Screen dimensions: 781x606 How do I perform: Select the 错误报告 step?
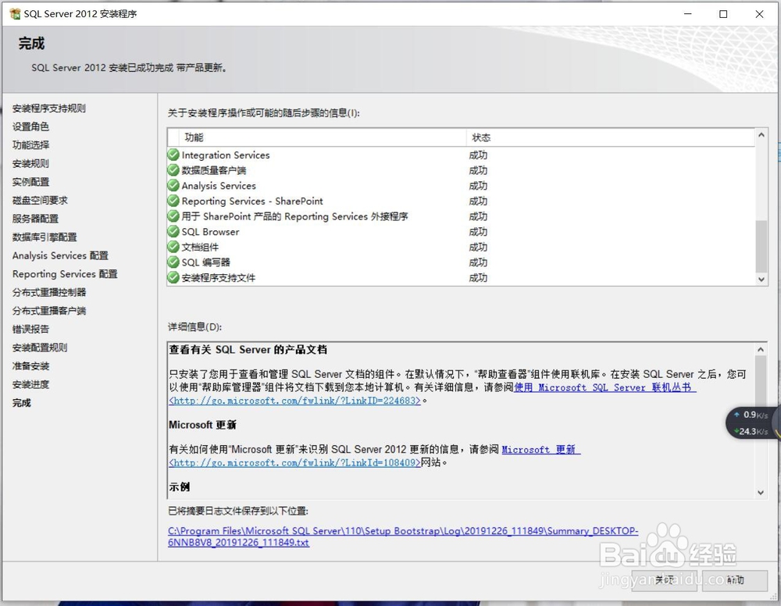pos(30,329)
